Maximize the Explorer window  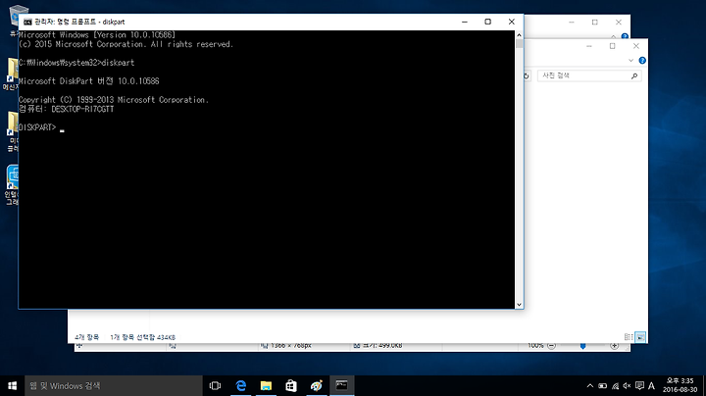[x=612, y=46]
